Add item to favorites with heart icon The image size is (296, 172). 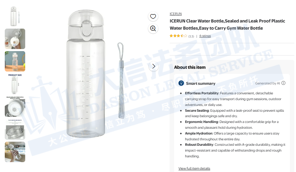click(x=153, y=16)
